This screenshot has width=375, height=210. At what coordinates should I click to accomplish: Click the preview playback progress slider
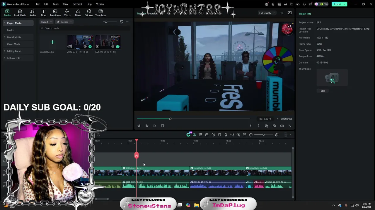pos(193,119)
